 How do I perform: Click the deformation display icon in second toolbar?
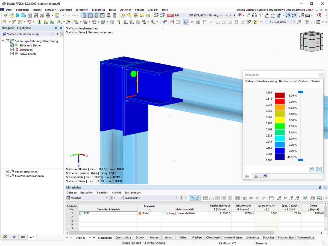[186, 22]
